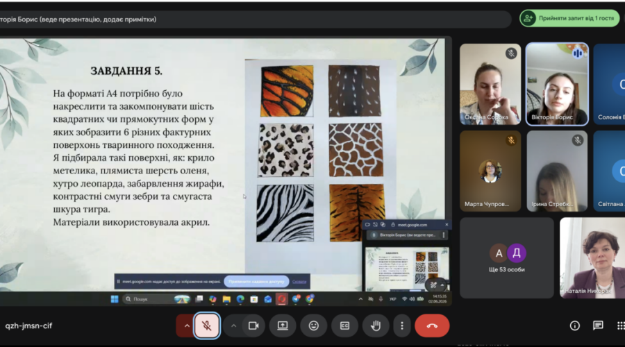Open meeting details info icon
The width and height of the screenshot is (625, 347).
[575, 325]
